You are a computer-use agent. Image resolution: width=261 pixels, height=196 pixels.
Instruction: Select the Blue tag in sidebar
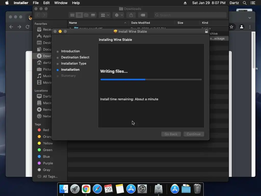[x=44, y=156]
